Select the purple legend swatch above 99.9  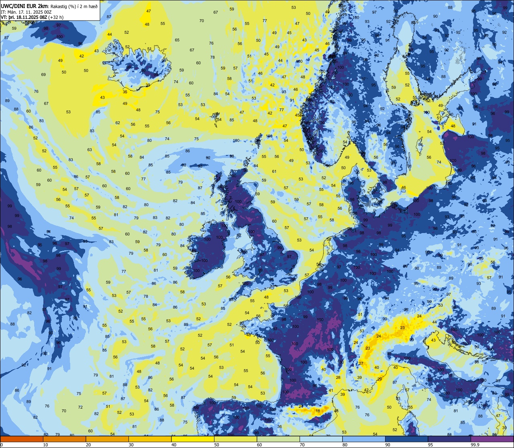[x=492, y=439]
